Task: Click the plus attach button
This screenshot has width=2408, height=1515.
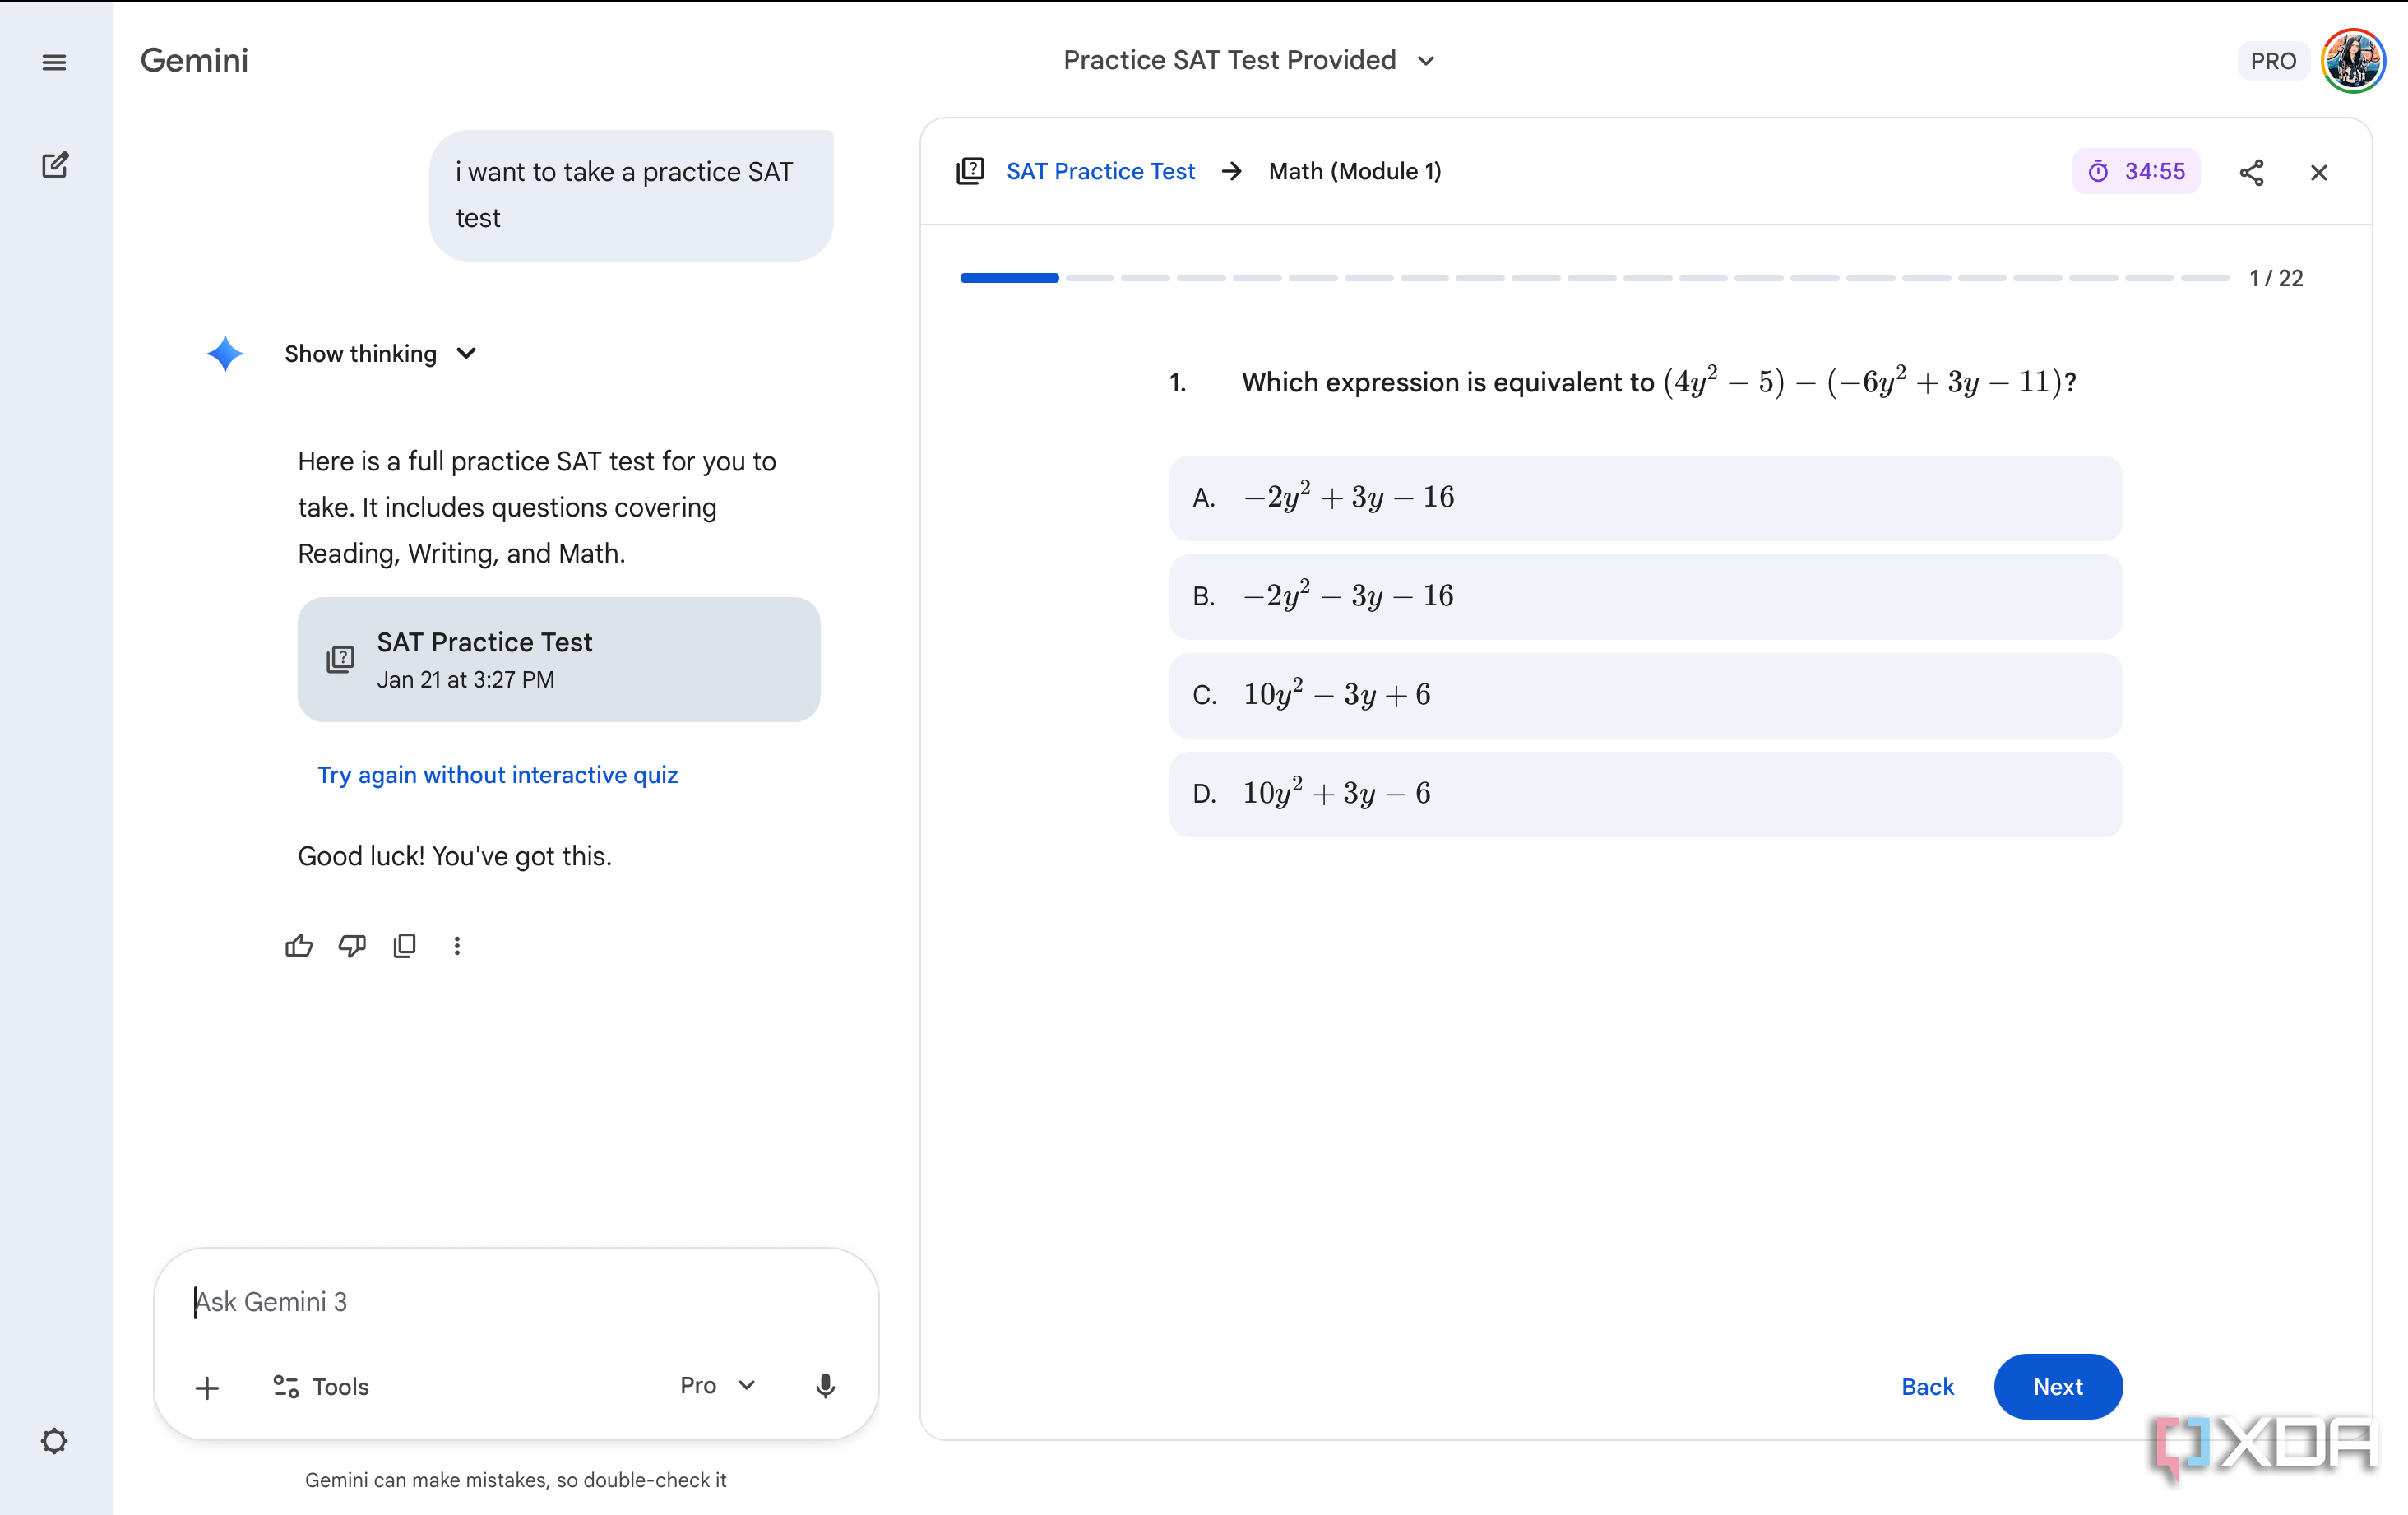Action: pos(207,1387)
